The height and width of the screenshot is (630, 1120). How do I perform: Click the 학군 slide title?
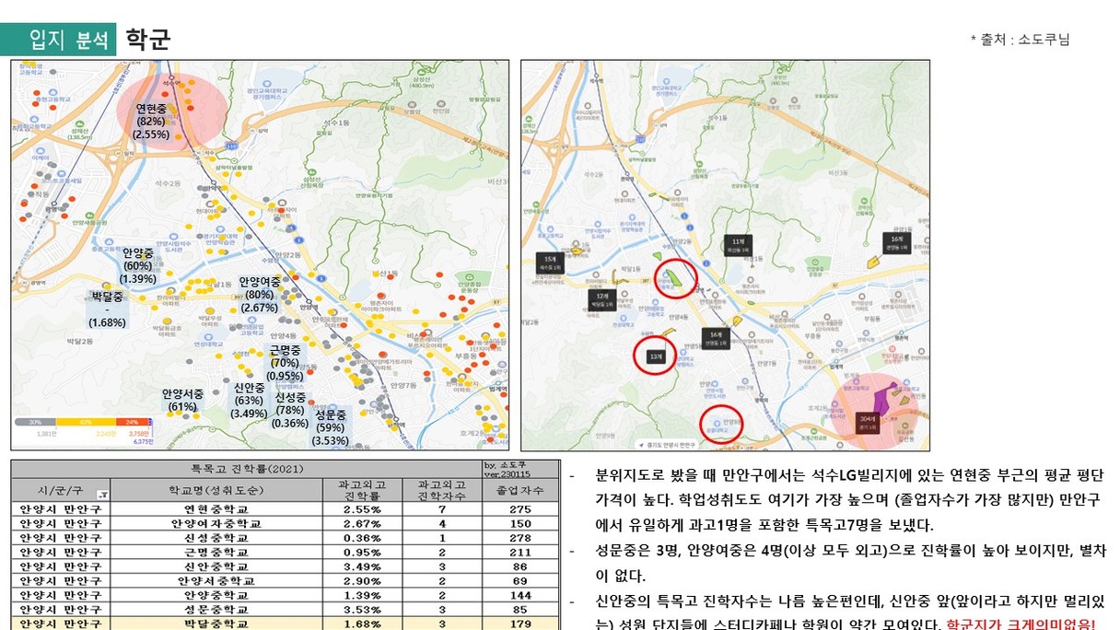147,40
